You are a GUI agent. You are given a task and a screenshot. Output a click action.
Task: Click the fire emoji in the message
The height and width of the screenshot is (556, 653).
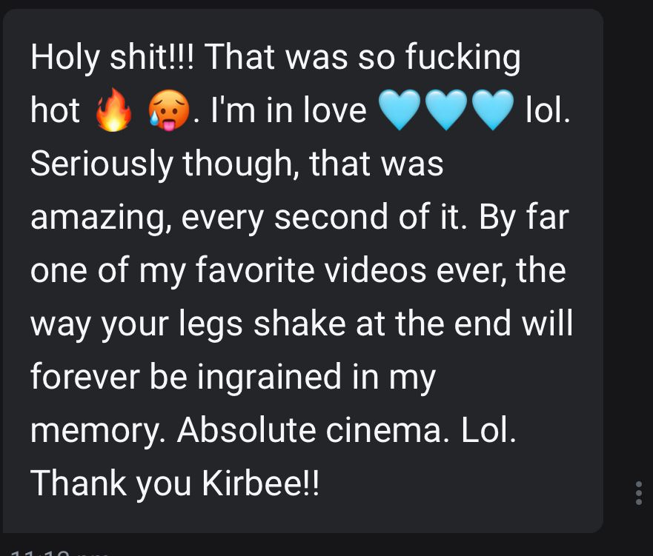(113, 110)
